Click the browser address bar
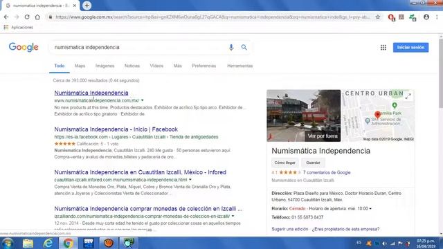This screenshot has height=249, width=443. [x=212, y=17]
